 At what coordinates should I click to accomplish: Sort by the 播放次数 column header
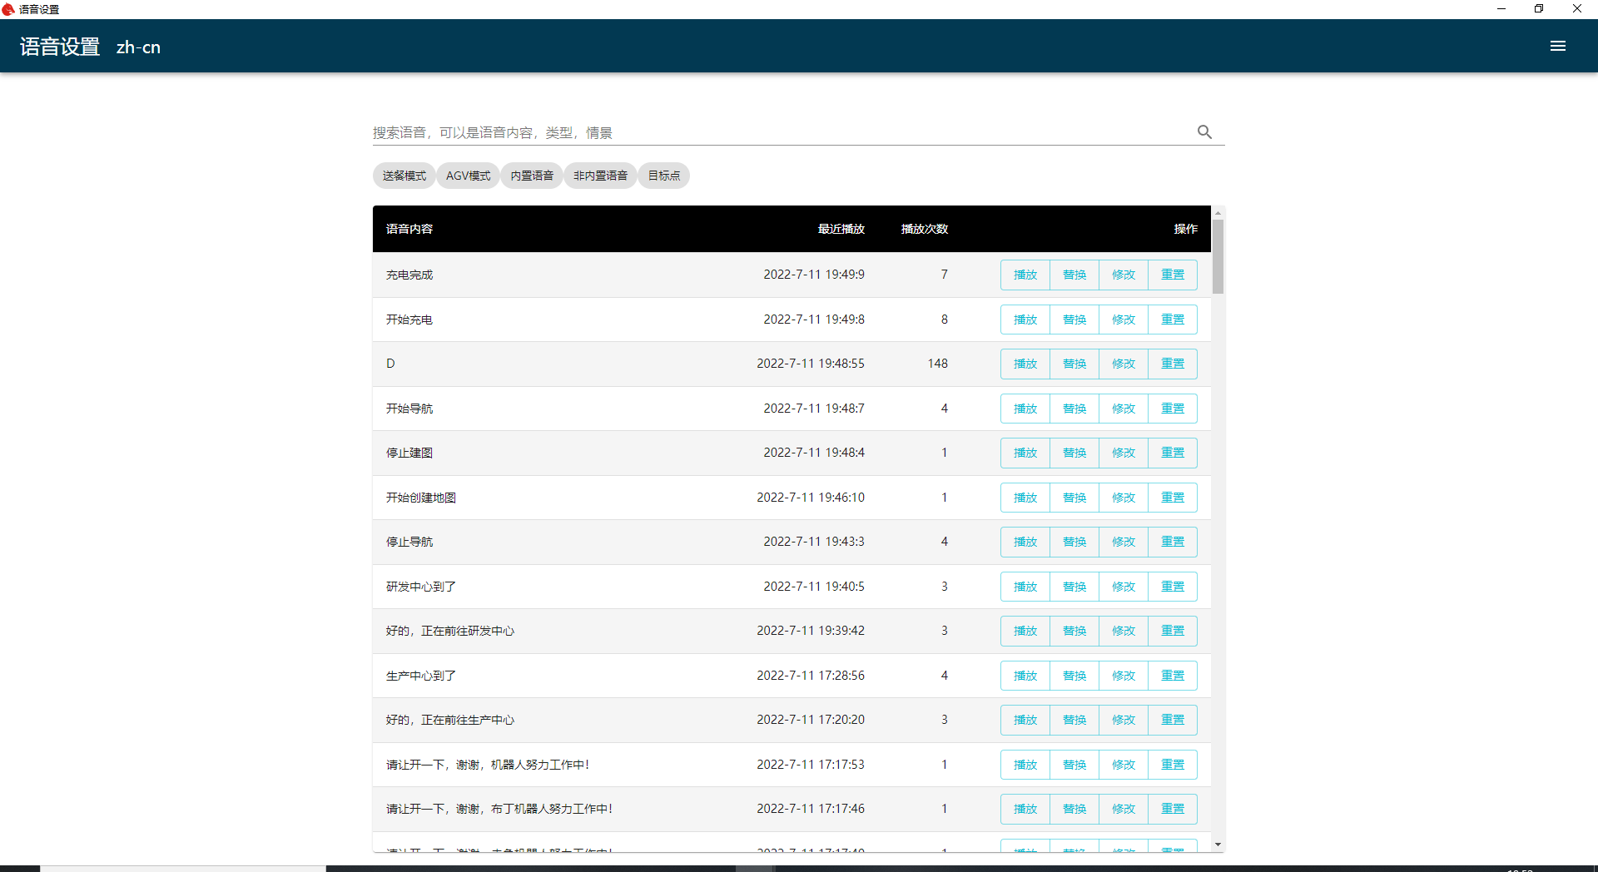click(924, 229)
